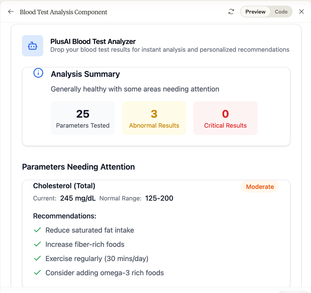Click checkmark beside Increase fiber-rich foods
Image resolution: width=311 pixels, height=293 pixels.
click(x=37, y=244)
